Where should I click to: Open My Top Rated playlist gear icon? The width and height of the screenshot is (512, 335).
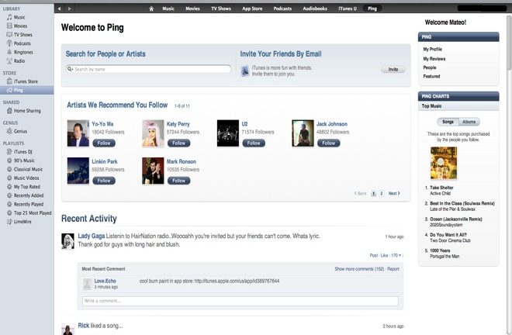pyautogui.click(x=9, y=187)
